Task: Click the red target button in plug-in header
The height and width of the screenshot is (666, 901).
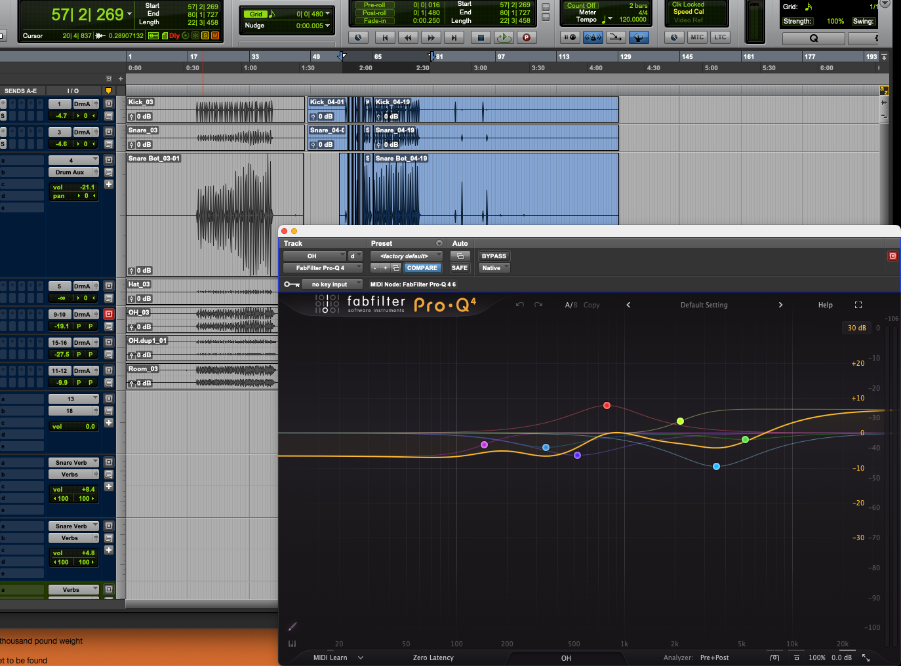Action: click(892, 256)
